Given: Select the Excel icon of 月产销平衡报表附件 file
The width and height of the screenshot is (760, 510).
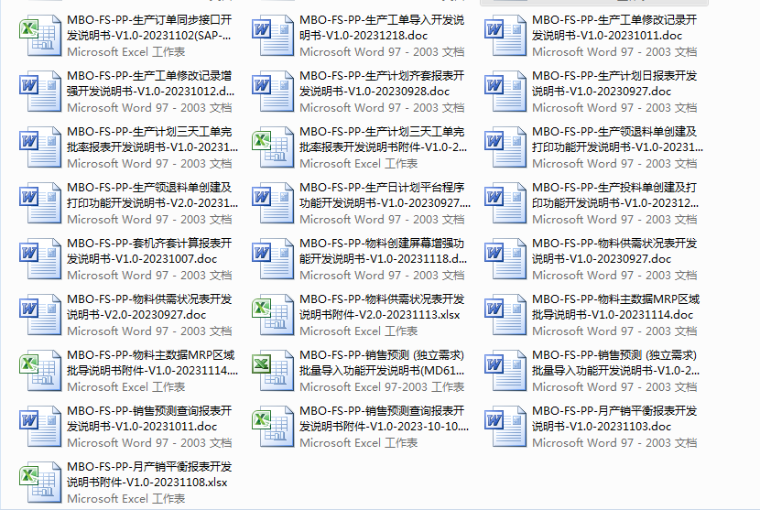Looking at the screenshot, I should [38, 482].
